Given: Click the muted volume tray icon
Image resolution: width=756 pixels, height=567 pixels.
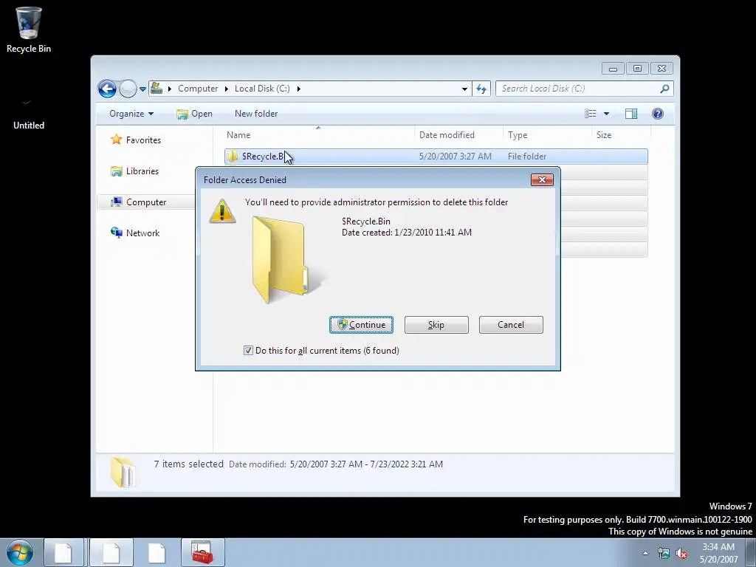Looking at the screenshot, I should click(x=681, y=553).
